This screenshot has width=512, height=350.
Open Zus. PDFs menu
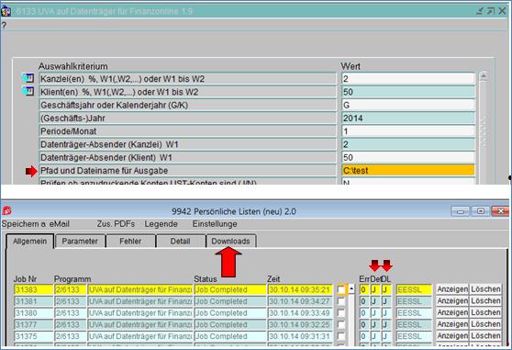click(116, 224)
